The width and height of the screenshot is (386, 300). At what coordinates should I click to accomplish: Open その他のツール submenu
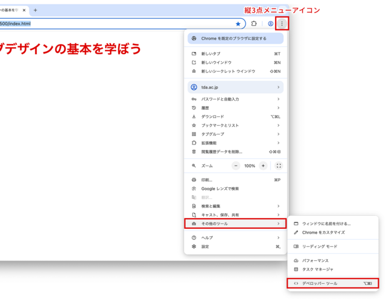(235, 223)
